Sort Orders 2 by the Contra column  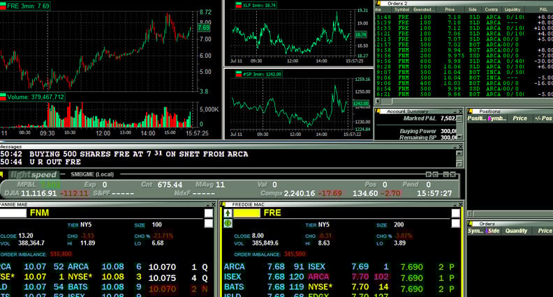(x=492, y=10)
